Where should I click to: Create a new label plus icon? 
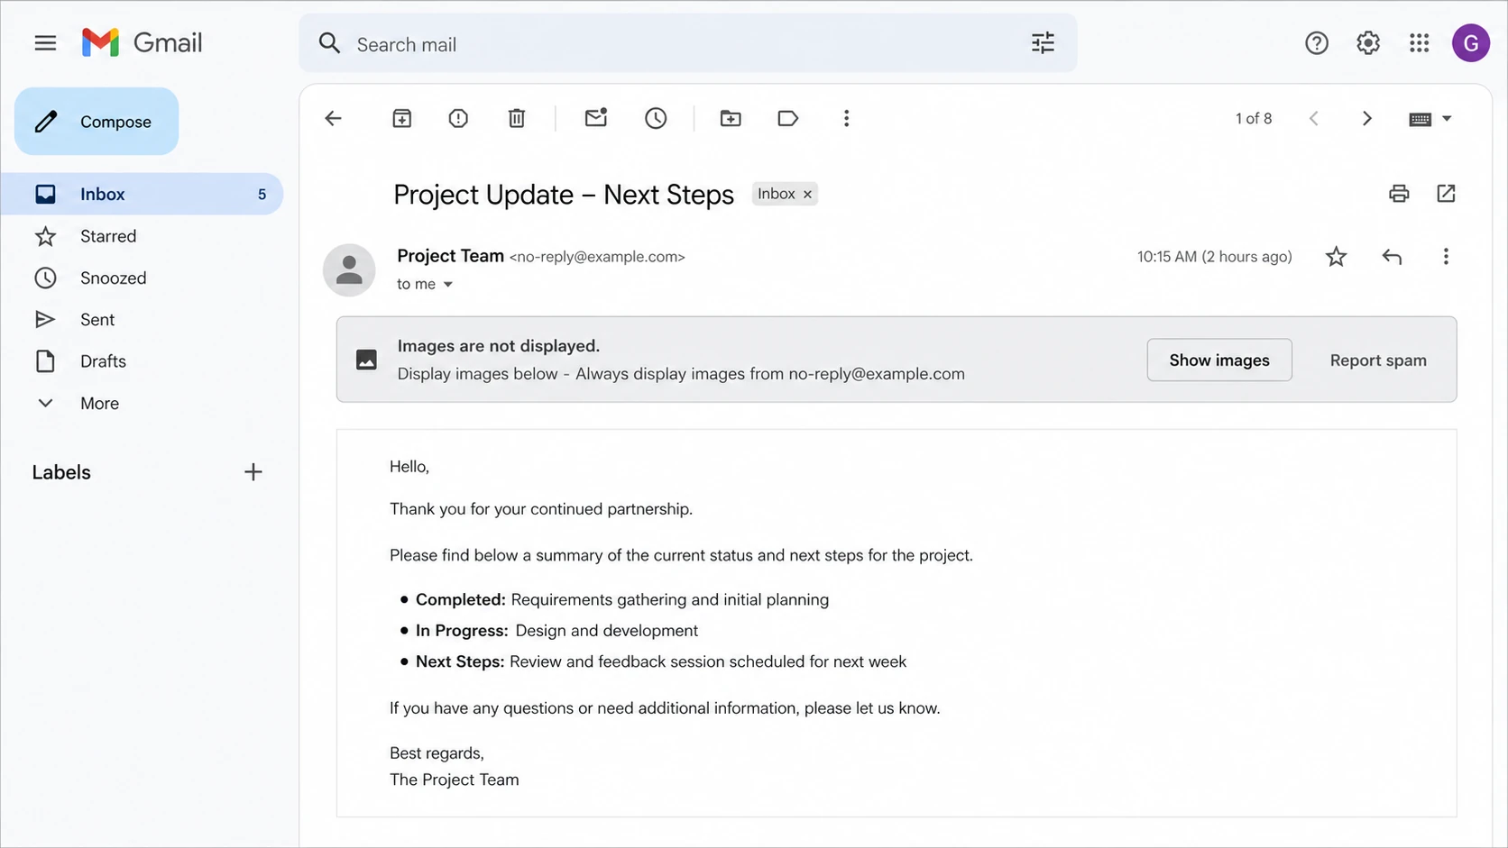click(253, 472)
